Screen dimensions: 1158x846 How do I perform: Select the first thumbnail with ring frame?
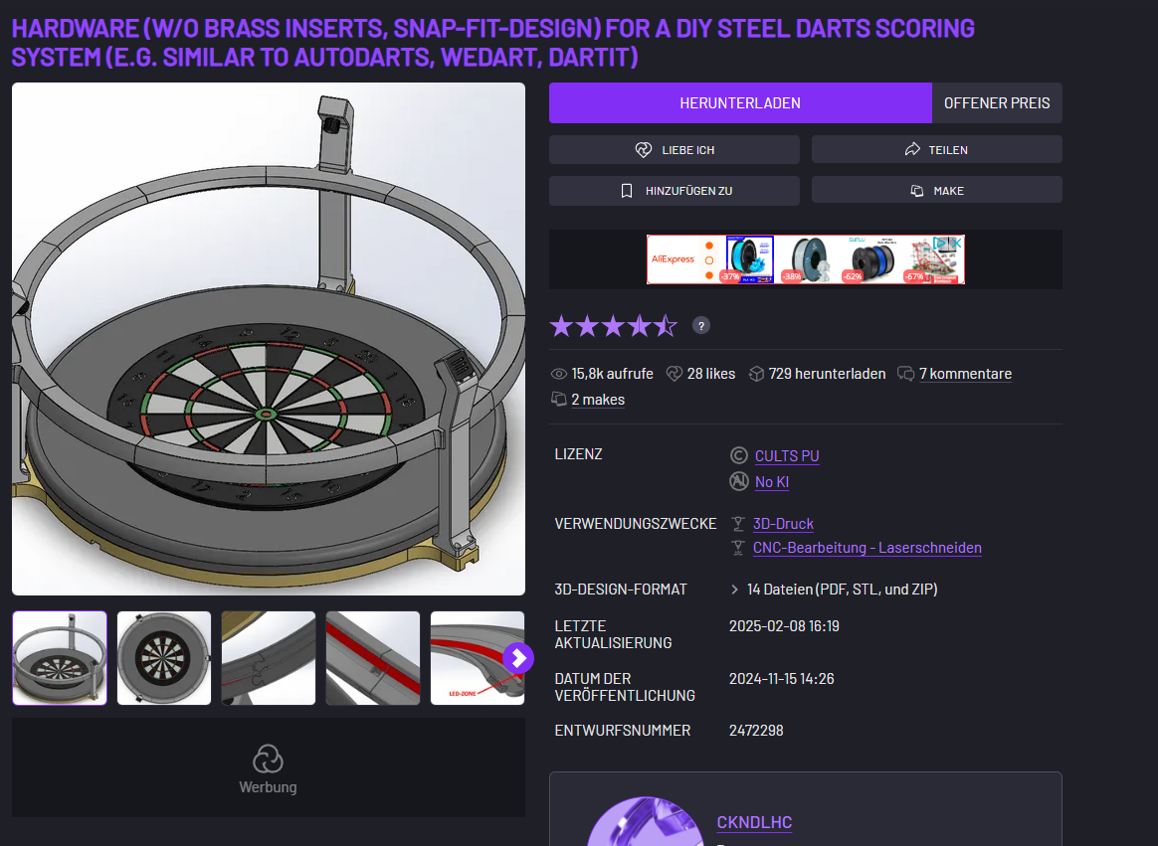(60, 658)
